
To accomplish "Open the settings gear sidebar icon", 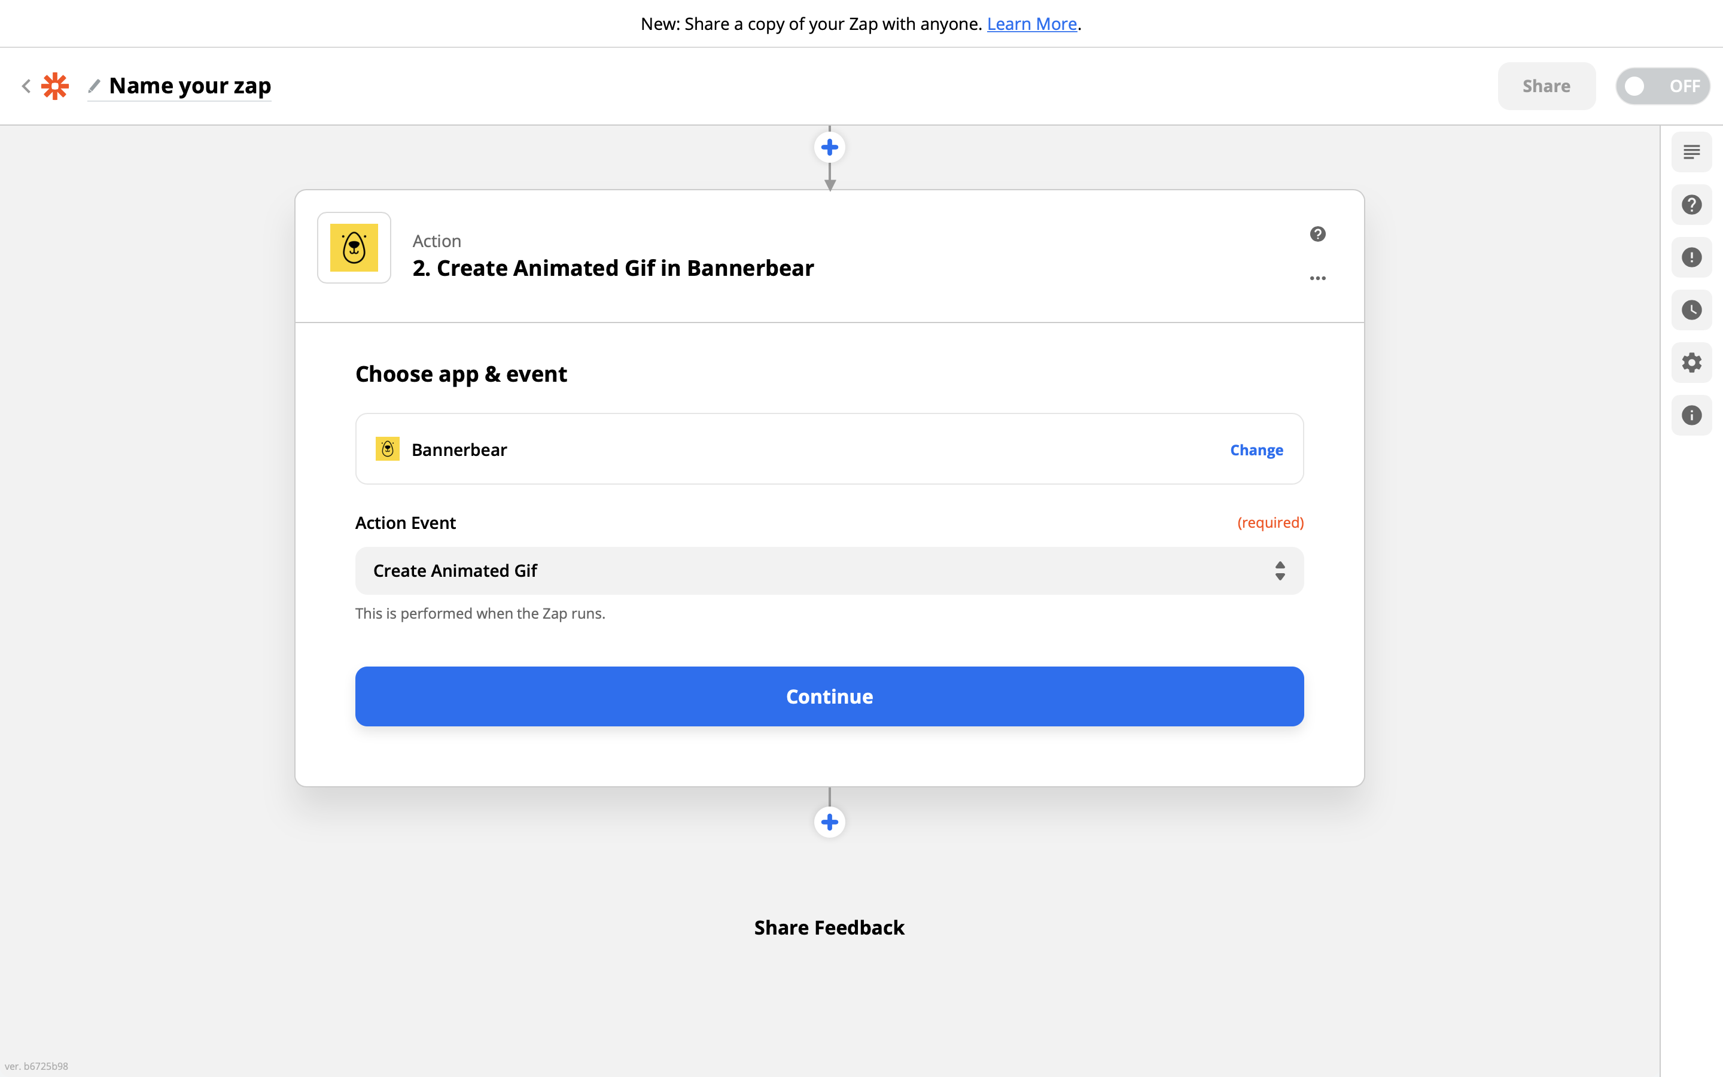I will [x=1691, y=363].
